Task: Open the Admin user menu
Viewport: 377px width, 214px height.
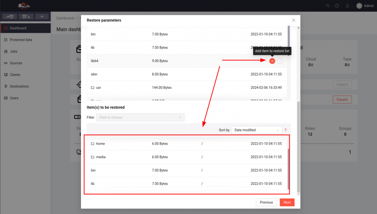Action: point(365,6)
